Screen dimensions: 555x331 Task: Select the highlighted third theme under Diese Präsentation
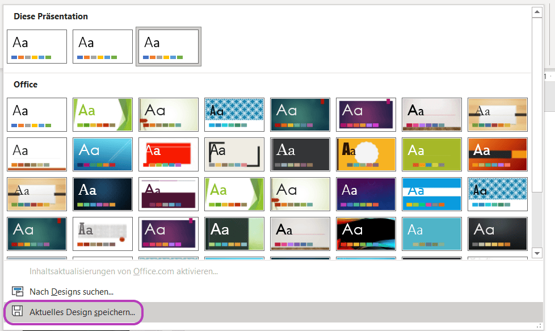coord(169,47)
